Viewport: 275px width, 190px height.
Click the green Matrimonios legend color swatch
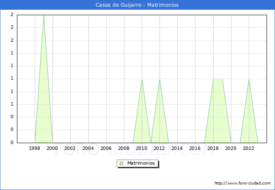coord(121,163)
